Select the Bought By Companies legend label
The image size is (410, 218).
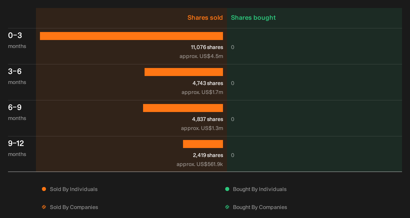pyautogui.click(x=260, y=207)
